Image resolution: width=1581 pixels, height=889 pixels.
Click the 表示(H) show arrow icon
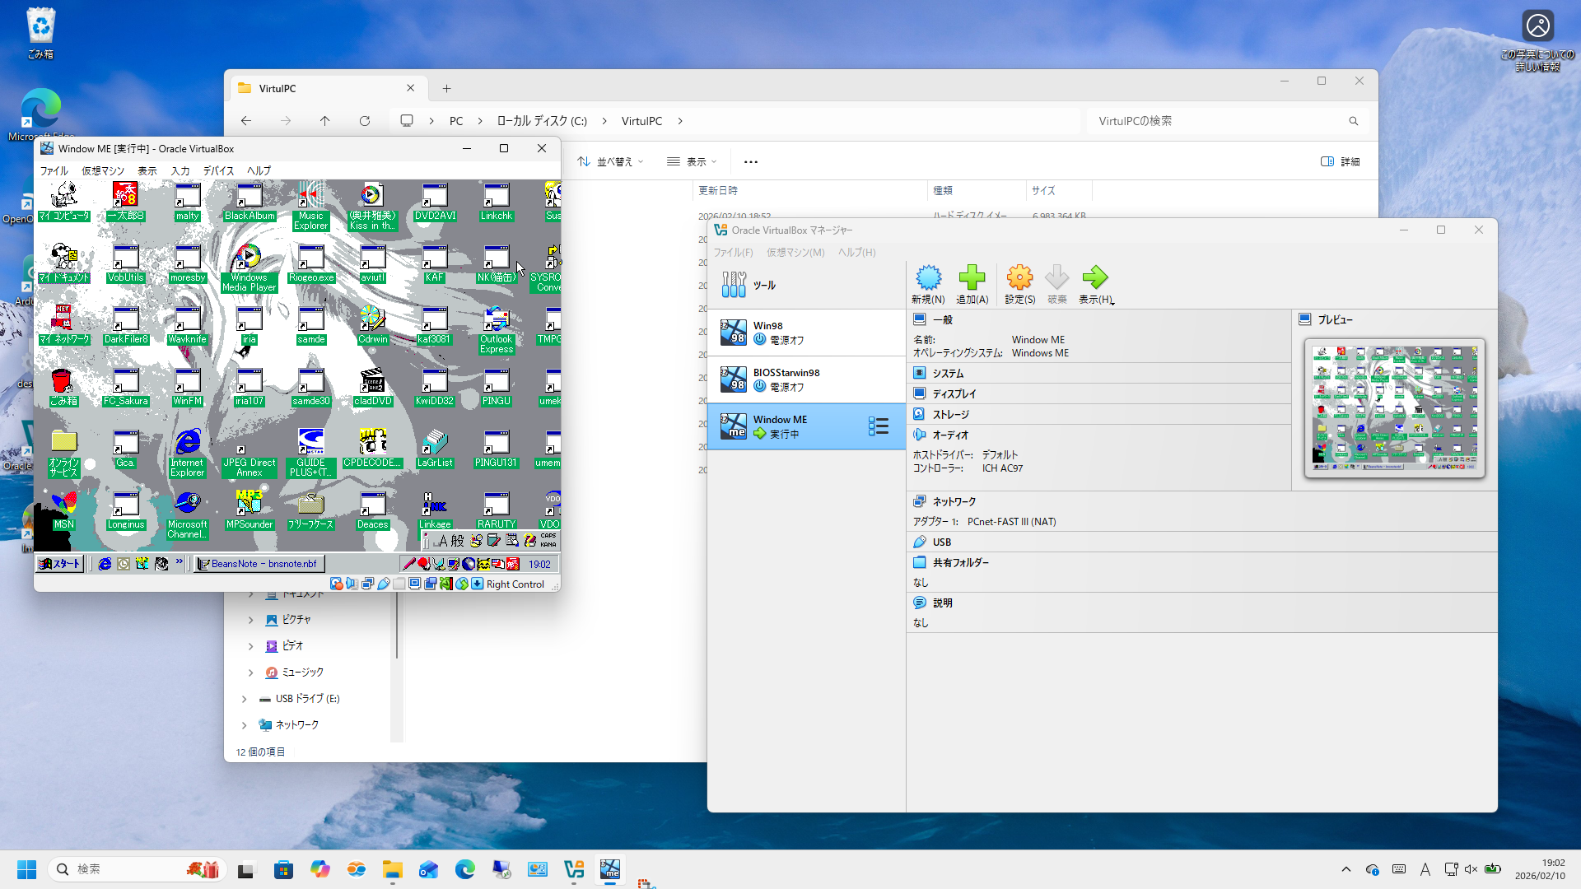coord(1094,278)
